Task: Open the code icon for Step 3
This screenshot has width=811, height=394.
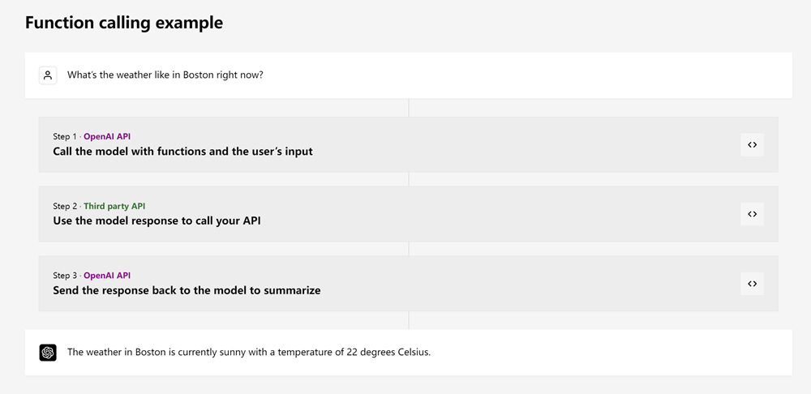Action: (x=752, y=284)
